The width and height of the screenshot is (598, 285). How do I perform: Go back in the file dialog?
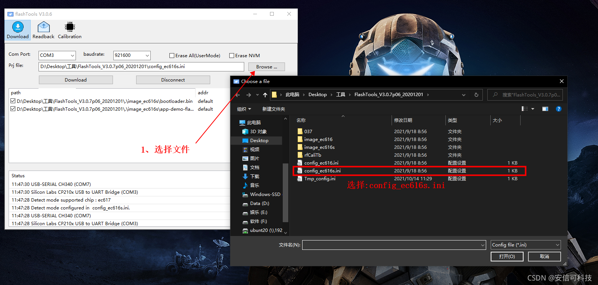coord(238,95)
